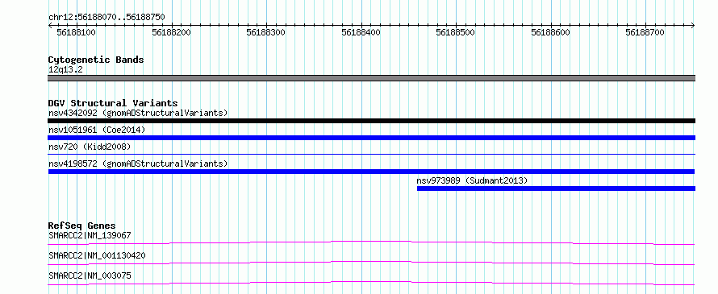Viewport: 718px width, 294px height.
Task: Select the black nsv4342092 variant bar
Action: 371,121
